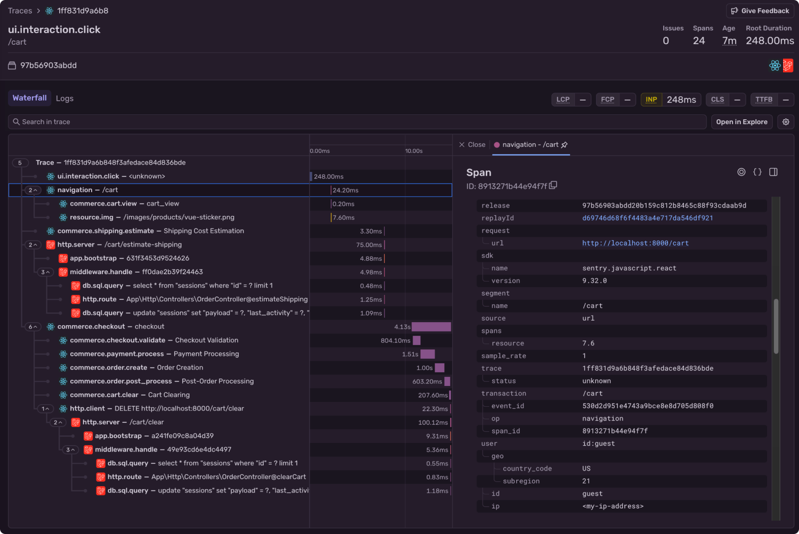This screenshot has width=799, height=534.
Task: Click the target icon in the Span panel
Action: 741,172
